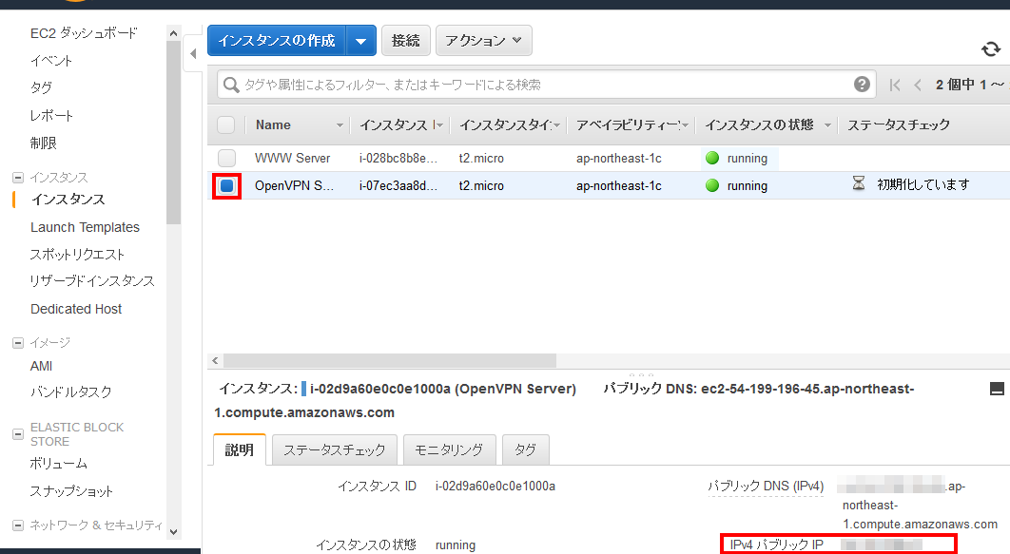Sort by インスタンスタイプ column header
The width and height of the screenshot is (1010, 554).
click(x=509, y=124)
